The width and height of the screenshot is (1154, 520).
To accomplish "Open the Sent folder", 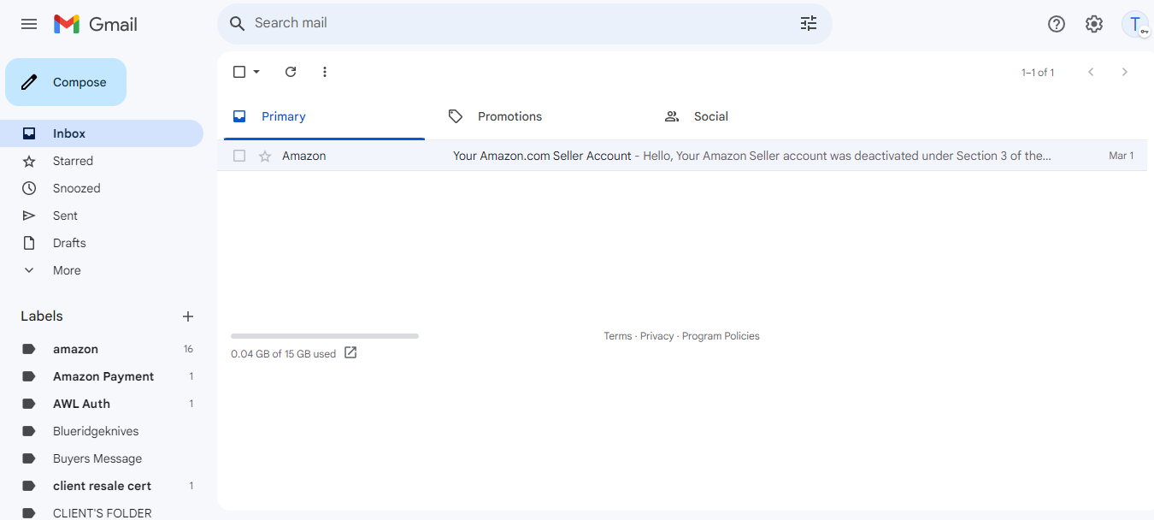I will tap(102, 216).
